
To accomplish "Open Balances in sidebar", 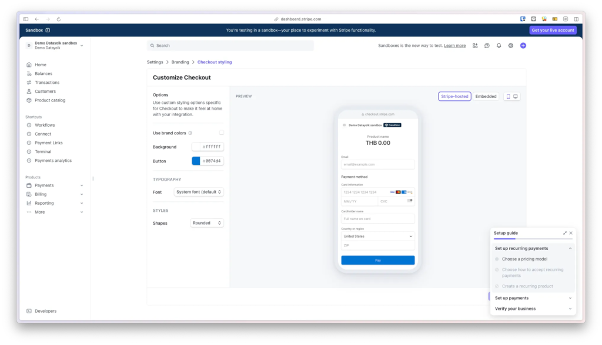I will (x=44, y=73).
